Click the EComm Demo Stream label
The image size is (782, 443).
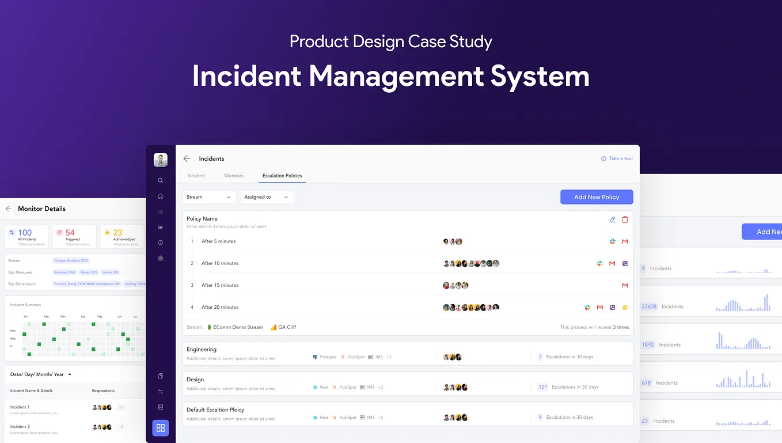click(238, 327)
